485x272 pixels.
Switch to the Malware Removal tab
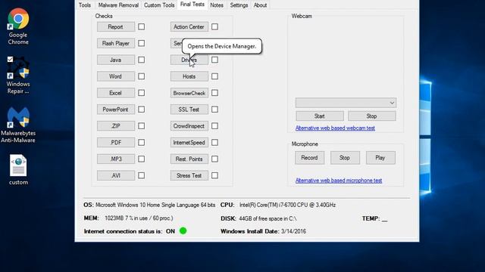click(118, 5)
